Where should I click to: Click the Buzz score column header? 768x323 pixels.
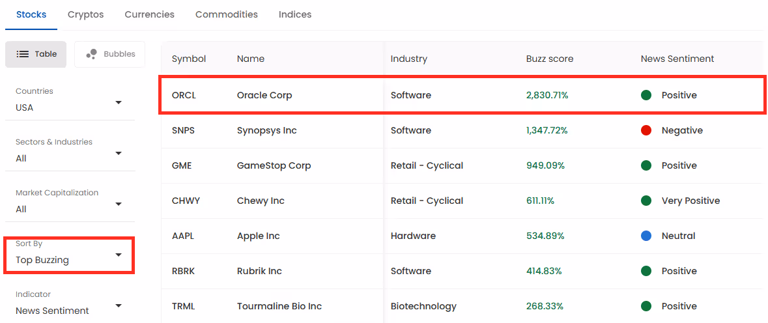pos(550,59)
